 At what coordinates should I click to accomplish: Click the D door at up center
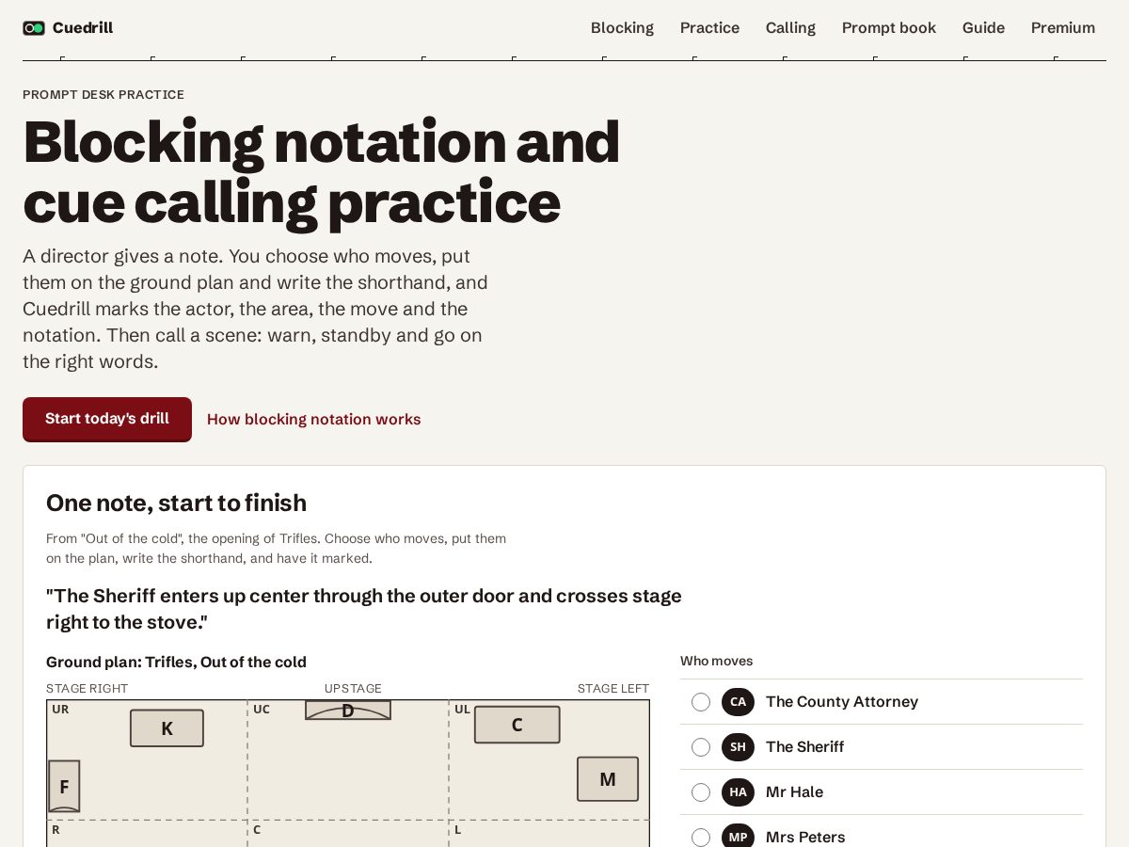348,711
